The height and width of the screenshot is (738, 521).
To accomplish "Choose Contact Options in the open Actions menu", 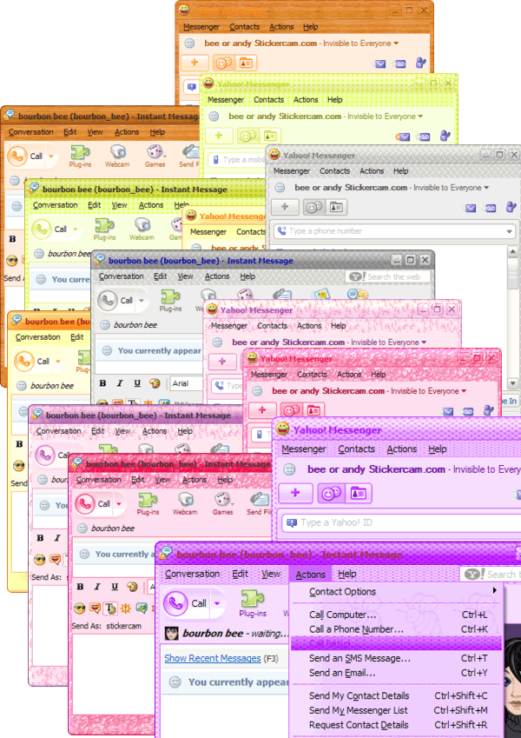I will coord(396,592).
